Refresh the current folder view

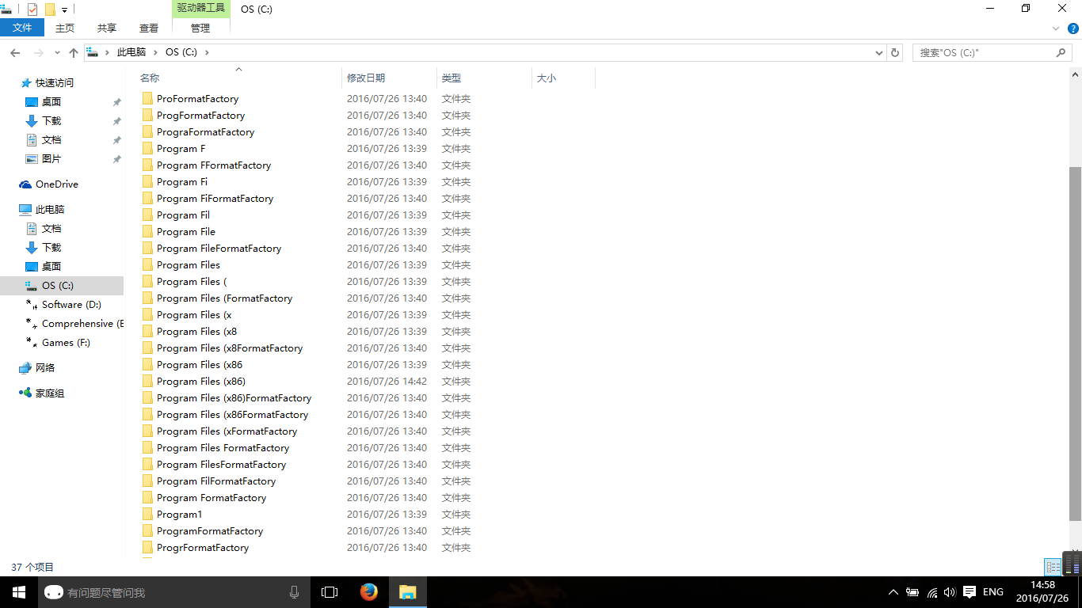[895, 53]
